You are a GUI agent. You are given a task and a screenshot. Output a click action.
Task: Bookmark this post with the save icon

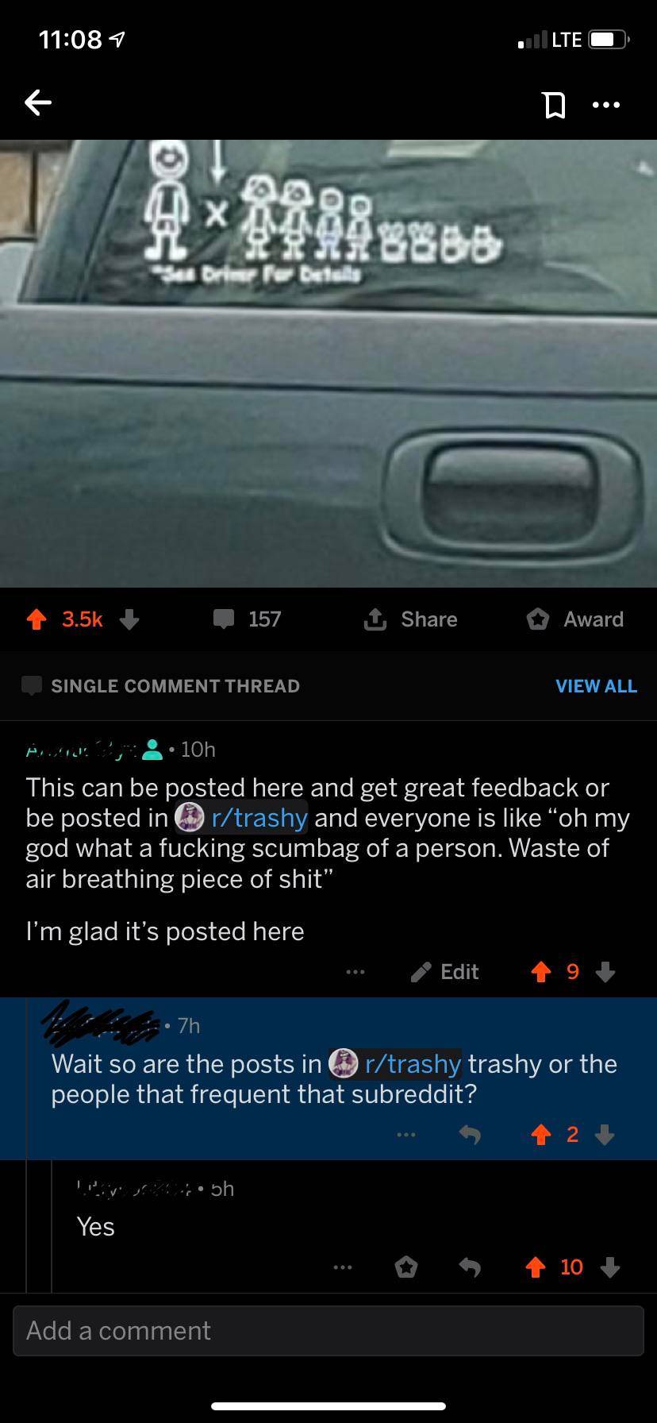coord(554,104)
